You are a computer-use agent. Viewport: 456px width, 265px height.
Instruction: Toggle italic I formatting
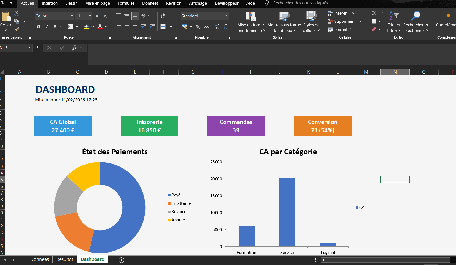[x=47, y=27]
